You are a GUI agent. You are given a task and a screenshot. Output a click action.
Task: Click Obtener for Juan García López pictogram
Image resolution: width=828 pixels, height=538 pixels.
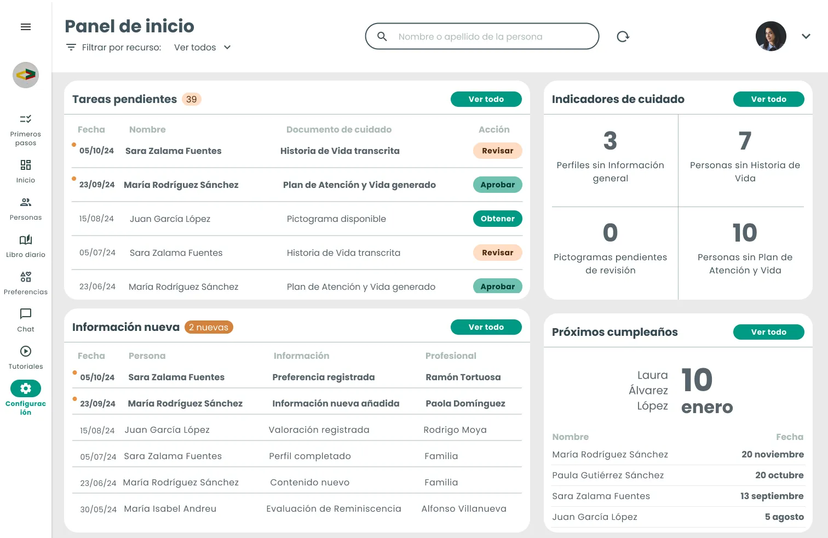click(498, 219)
